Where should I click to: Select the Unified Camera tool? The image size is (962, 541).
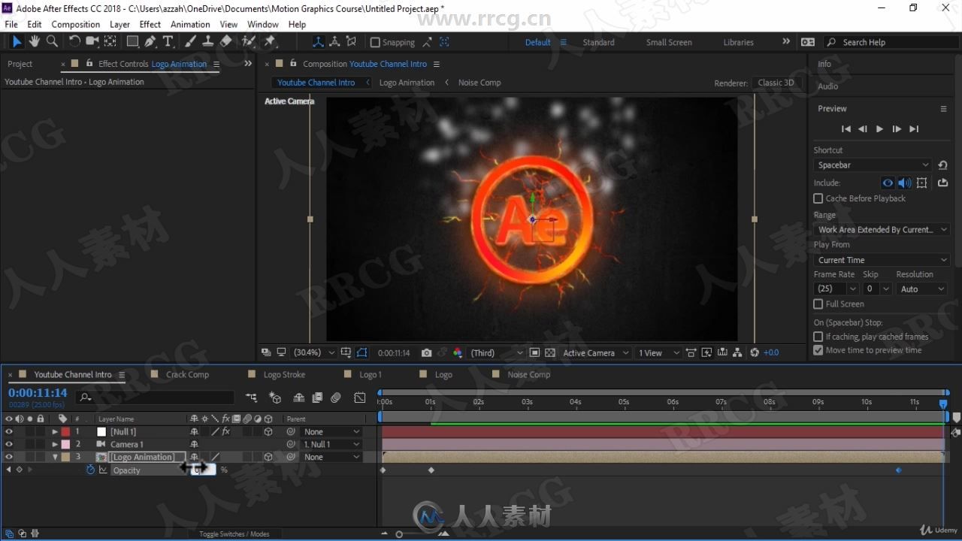(x=92, y=41)
